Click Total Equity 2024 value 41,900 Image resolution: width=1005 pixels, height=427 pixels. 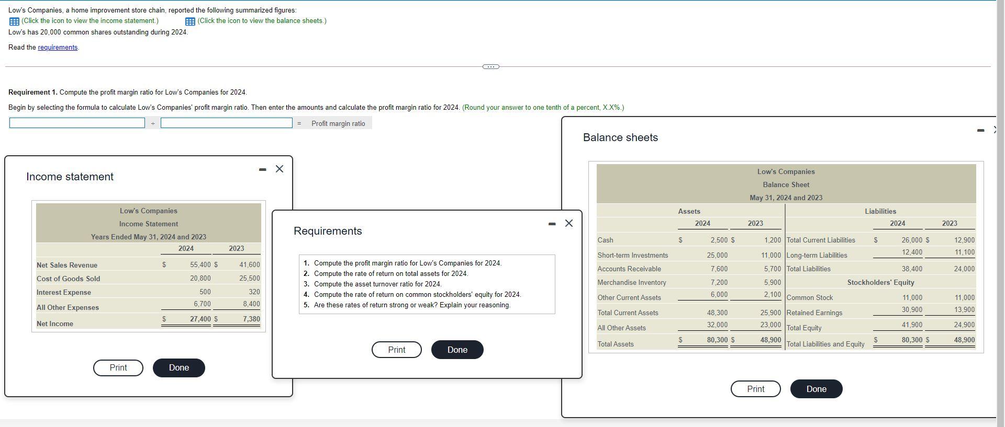pos(912,325)
